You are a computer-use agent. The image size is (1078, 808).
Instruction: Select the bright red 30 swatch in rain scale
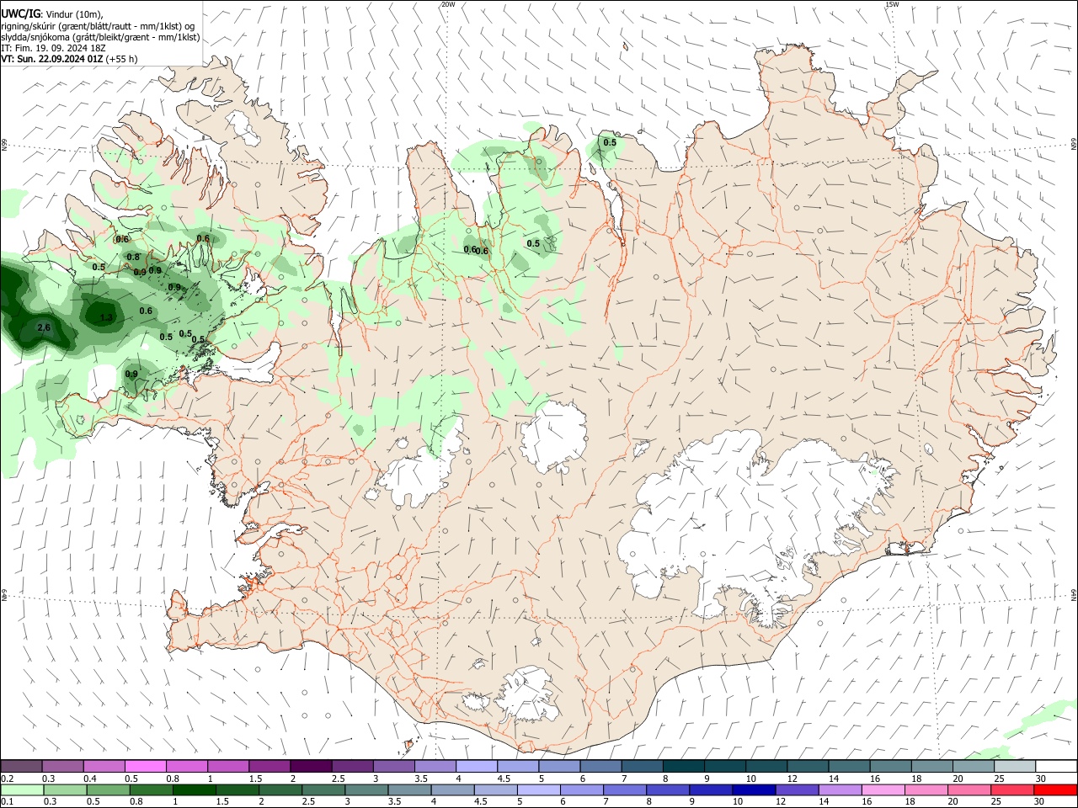(1055, 789)
